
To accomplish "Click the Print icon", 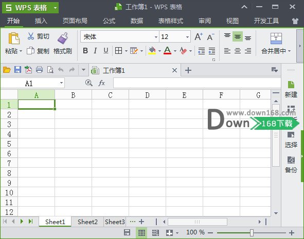I will click(40, 70).
